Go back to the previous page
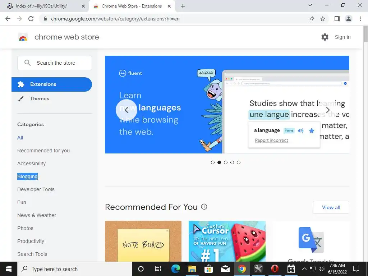The width and height of the screenshot is (368, 276). [8, 19]
